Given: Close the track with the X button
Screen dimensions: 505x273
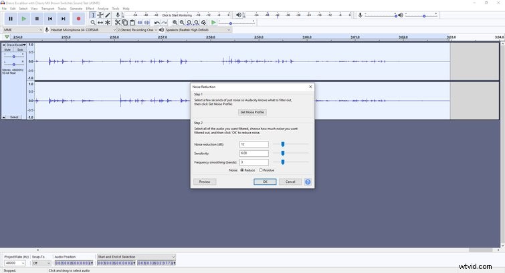Looking at the screenshot, I should click(4, 45).
